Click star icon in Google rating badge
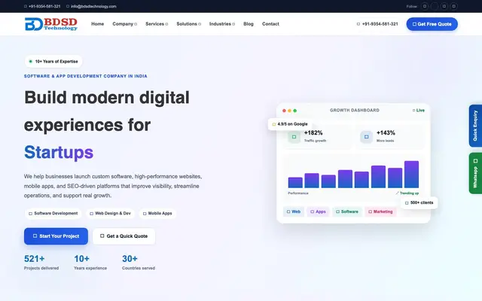This screenshot has width=482, height=301. [x=273, y=124]
